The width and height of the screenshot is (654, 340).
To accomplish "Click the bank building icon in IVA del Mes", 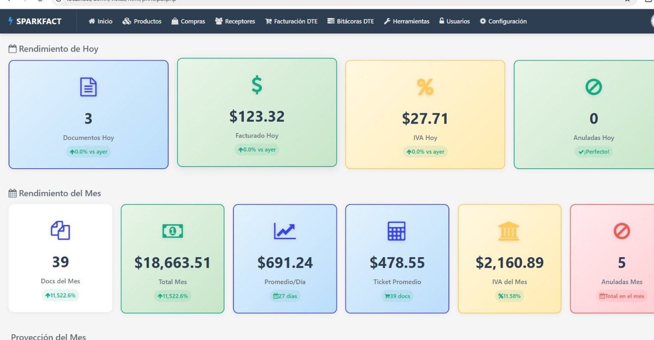I will click(509, 231).
